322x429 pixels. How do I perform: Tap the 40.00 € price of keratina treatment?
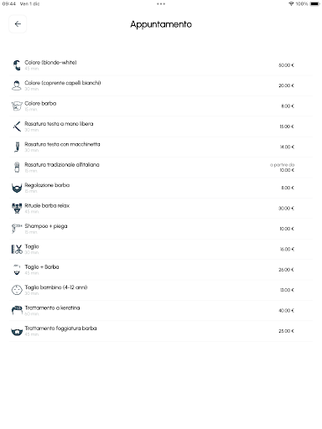click(286, 311)
